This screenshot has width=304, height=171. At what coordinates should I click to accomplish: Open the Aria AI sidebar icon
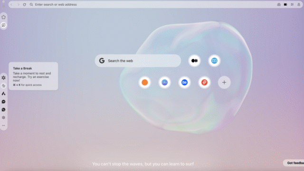click(3, 94)
